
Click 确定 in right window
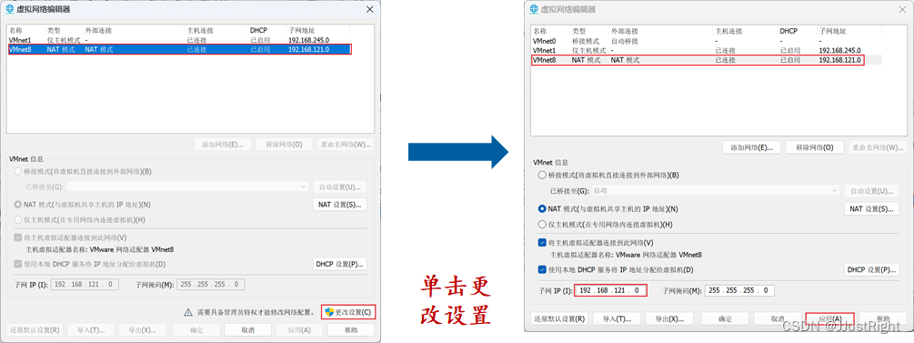[x=725, y=319]
